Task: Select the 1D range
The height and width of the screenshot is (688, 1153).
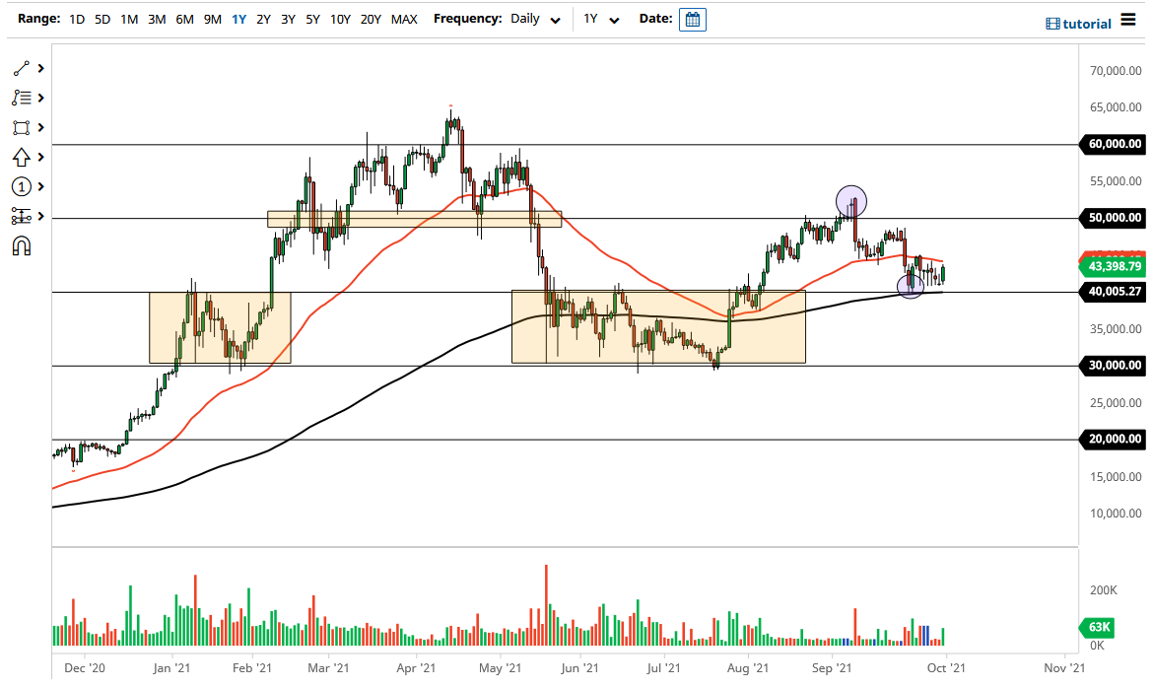Action: click(76, 19)
